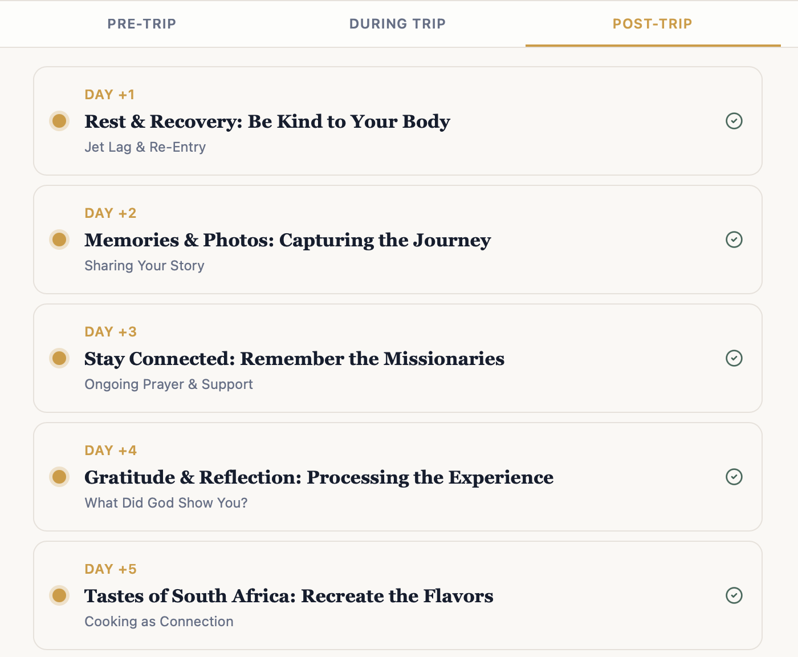Click gold dot beside Rest & Recovery
The height and width of the screenshot is (657, 798).
pyautogui.click(x=59, y=121)
